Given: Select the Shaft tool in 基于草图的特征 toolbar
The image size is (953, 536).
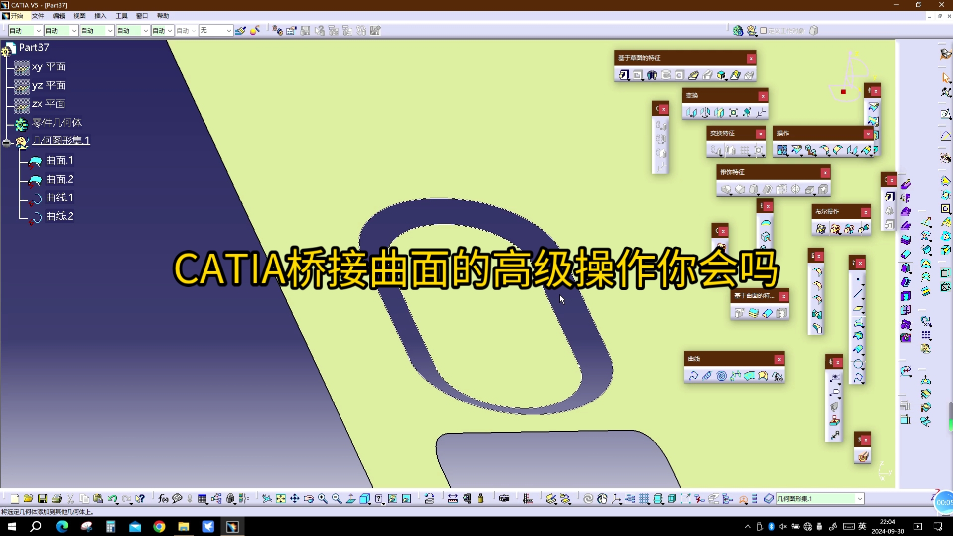Looking at the screenshot, I should click(x=652, y=75).
